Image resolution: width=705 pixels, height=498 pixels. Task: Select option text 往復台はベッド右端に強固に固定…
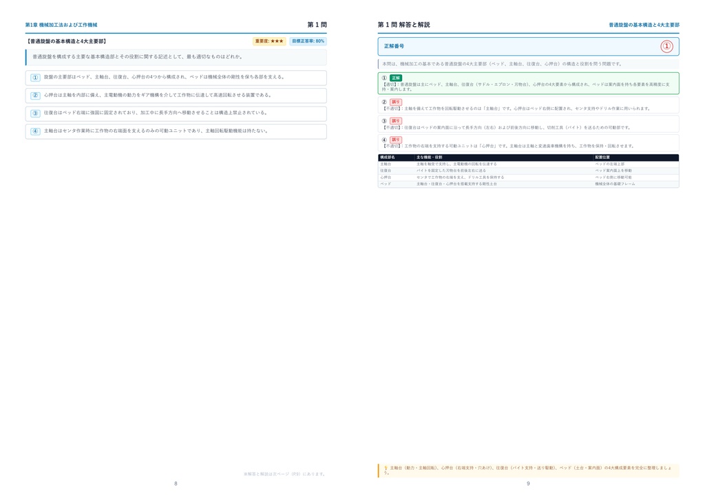click(x=156, y=113)
